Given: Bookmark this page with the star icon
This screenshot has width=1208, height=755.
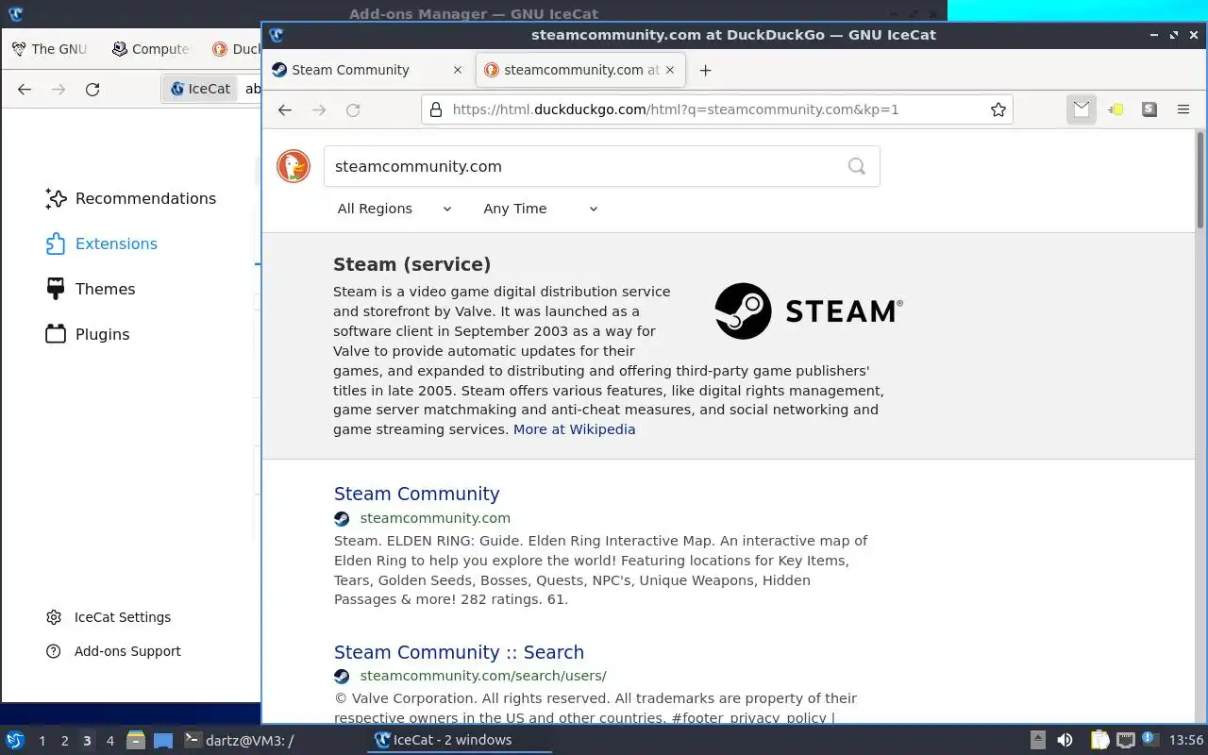Looking at the screenshot, I should tap(998, 109).
